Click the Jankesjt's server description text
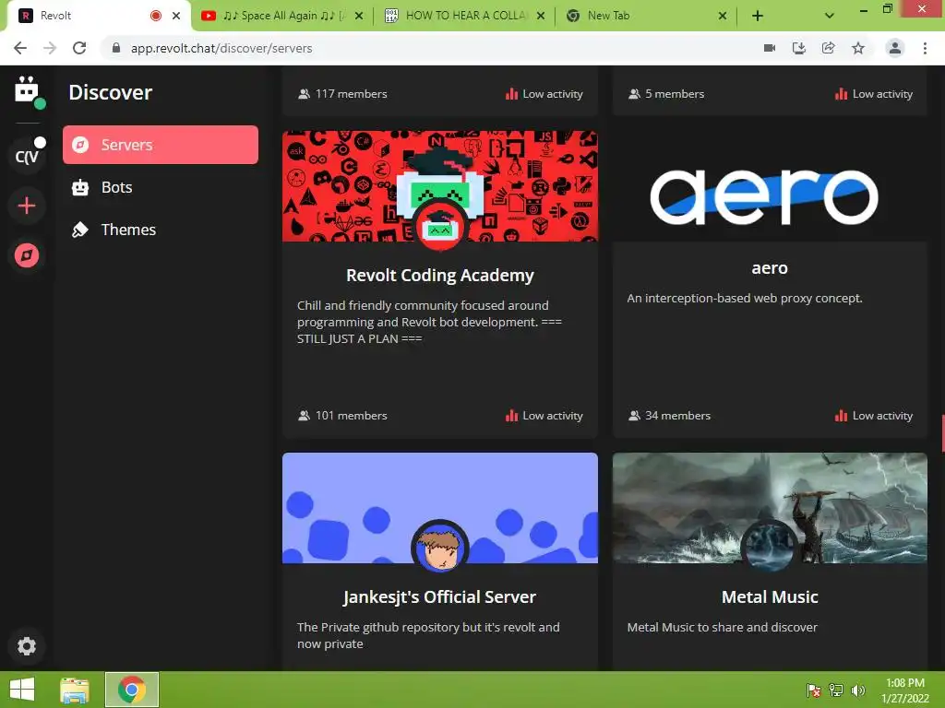This screenshot has height=708, width=945. [428, 635]
